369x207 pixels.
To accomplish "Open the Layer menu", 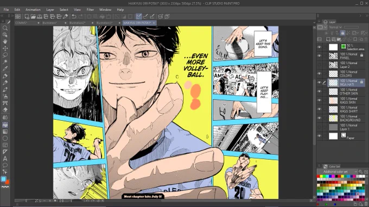I will 50,10.
